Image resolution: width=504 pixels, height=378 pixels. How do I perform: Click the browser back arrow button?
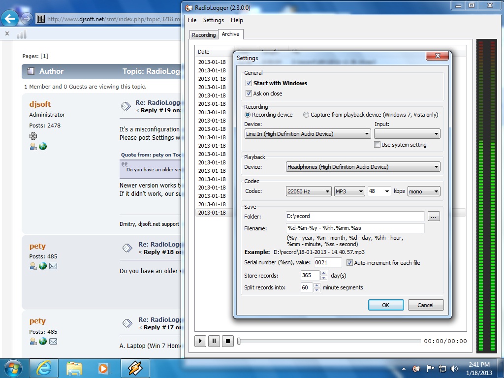10,18
